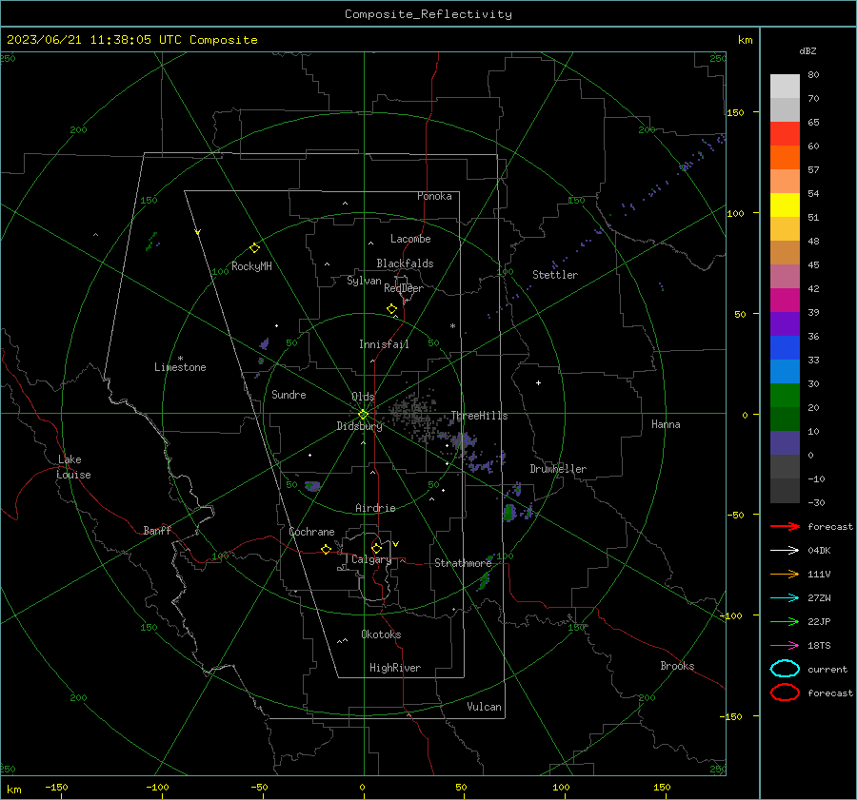Click the 'dBZ' legend heading
Image resolution: width=857 pixels, height=800 pixels.
pyautogui.click(x=807, y=50)
